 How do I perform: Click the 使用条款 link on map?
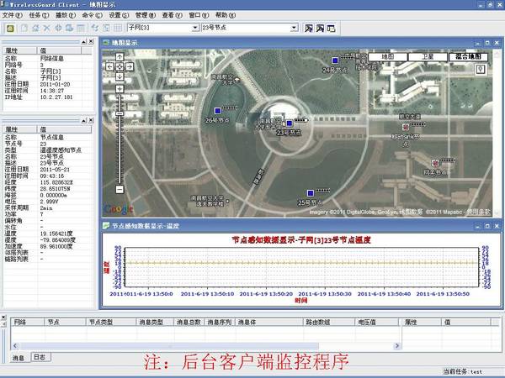pyautogui.click(x=478, y=212)
